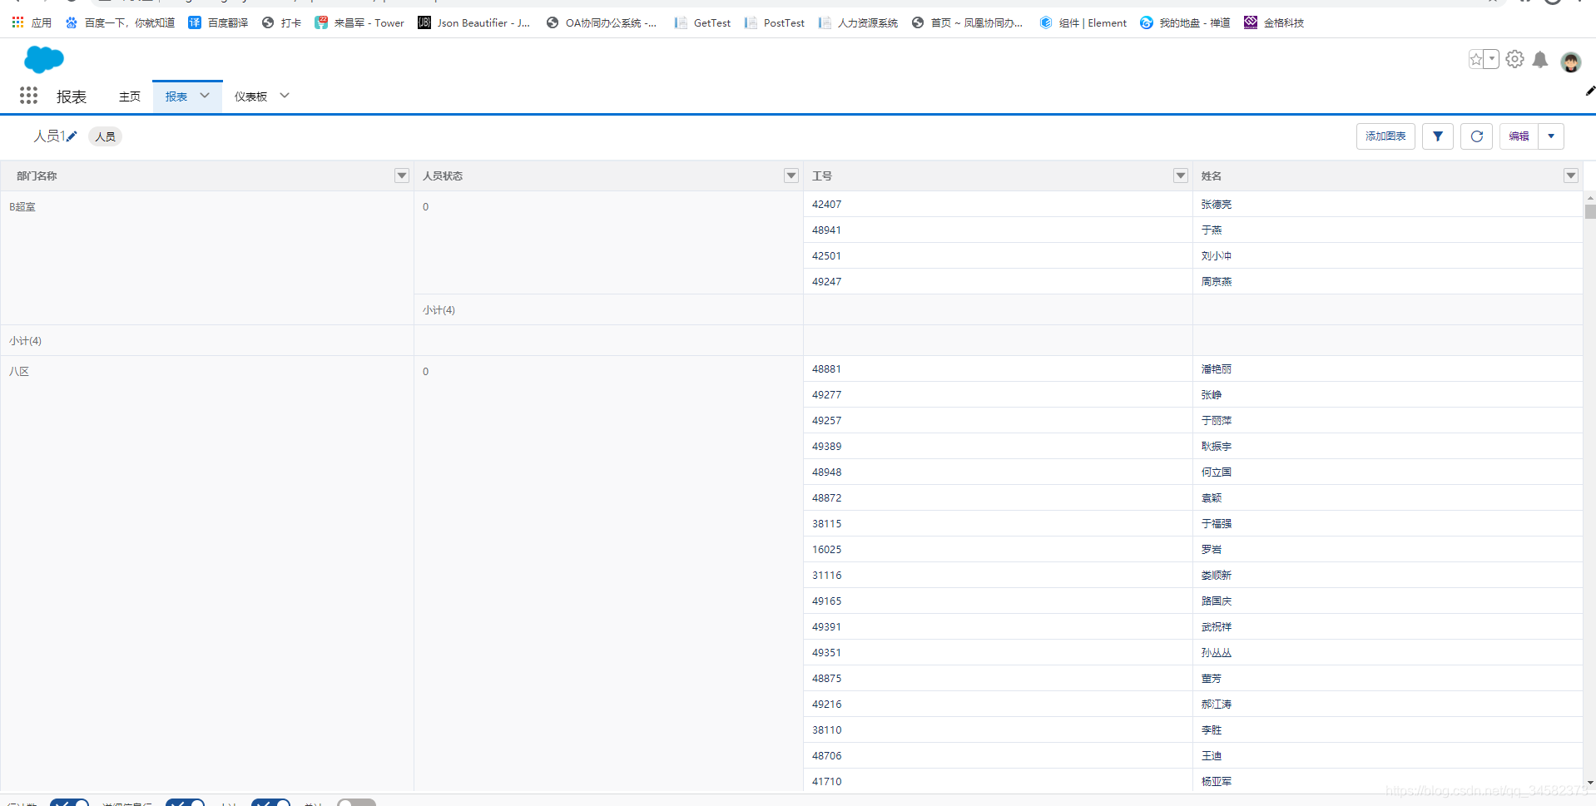The height and width of the screenshot is (806, 1596).
Task: Open the user avatar menu
Action: [1570, 61]
